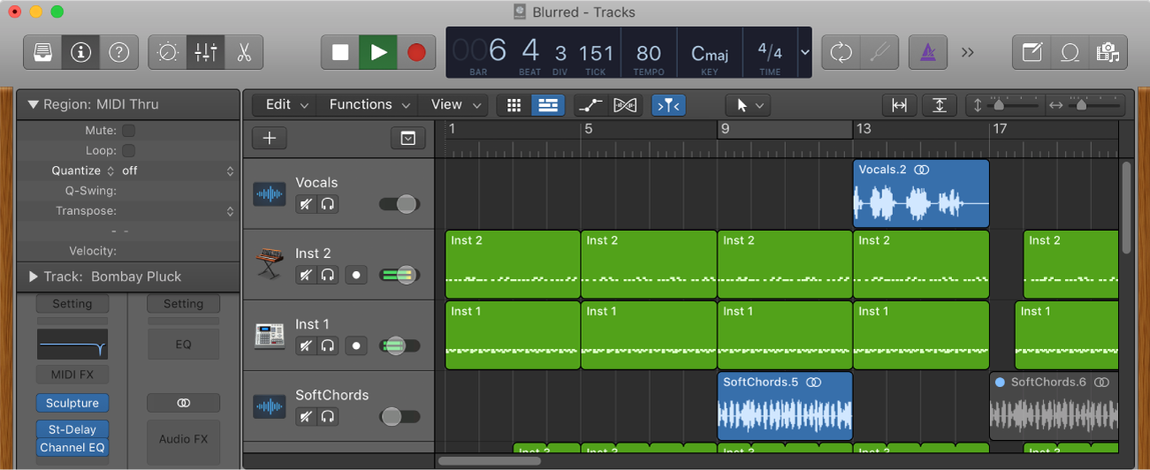Click the Vocals track volume slider
The image size is (1150, 470).
(x=400, y=204)
